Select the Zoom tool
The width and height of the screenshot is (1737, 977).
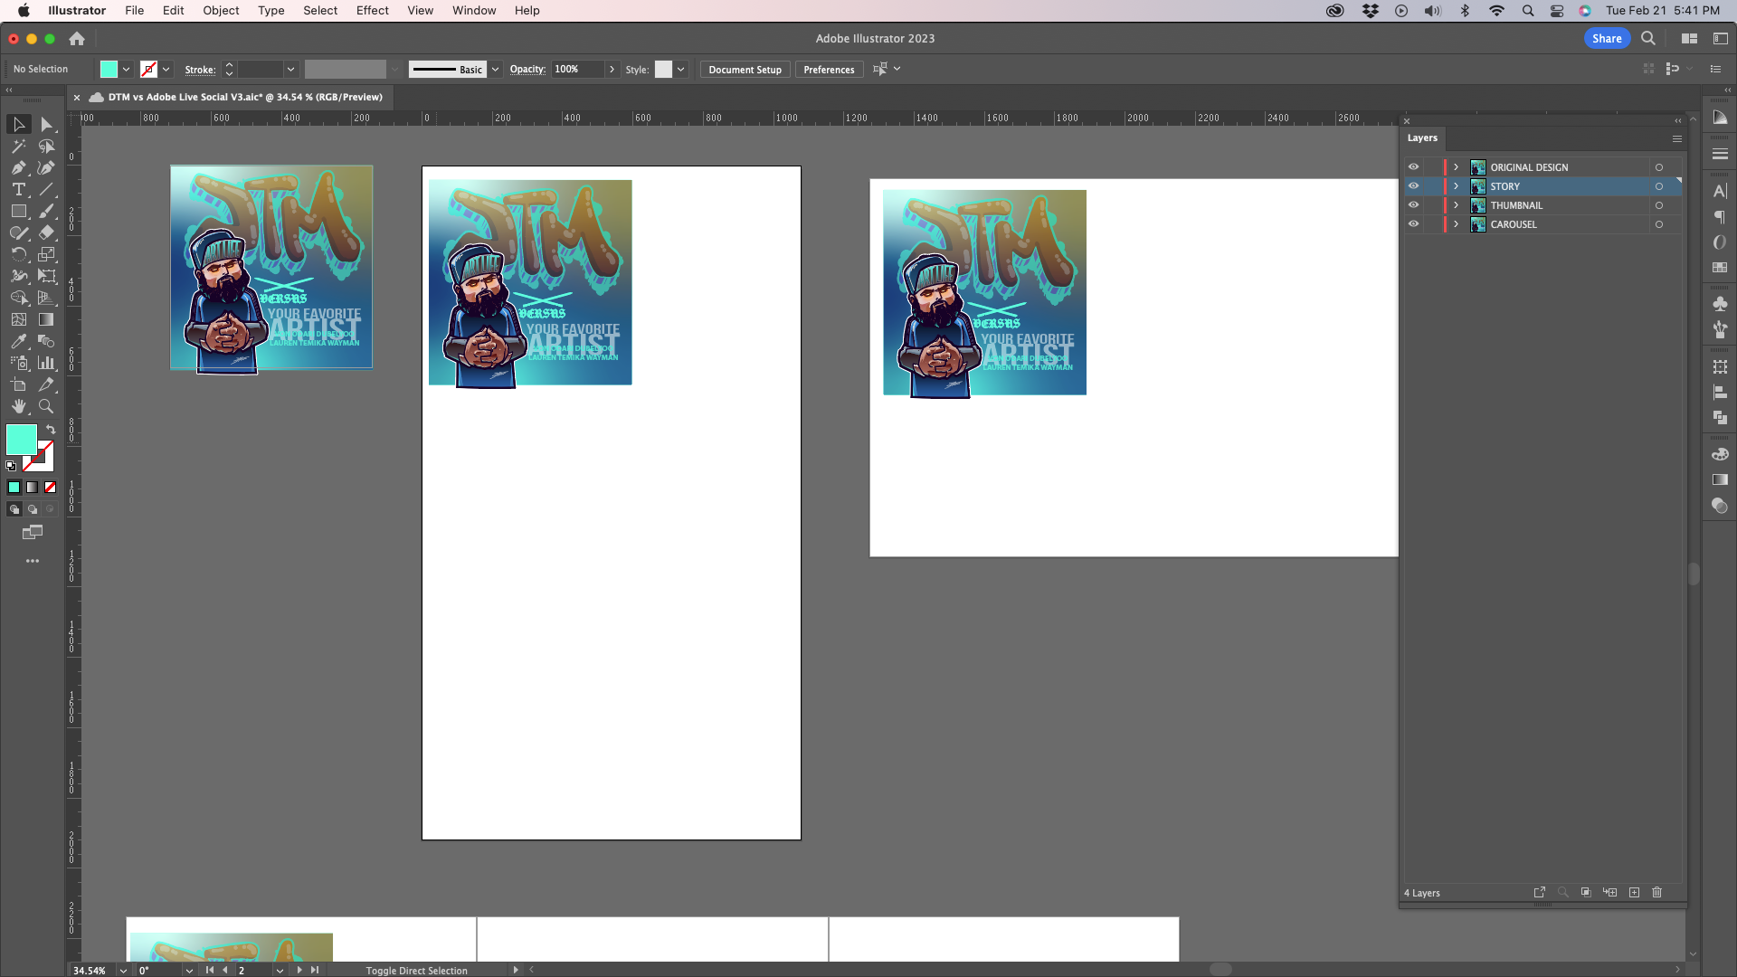tap(47, 406)
